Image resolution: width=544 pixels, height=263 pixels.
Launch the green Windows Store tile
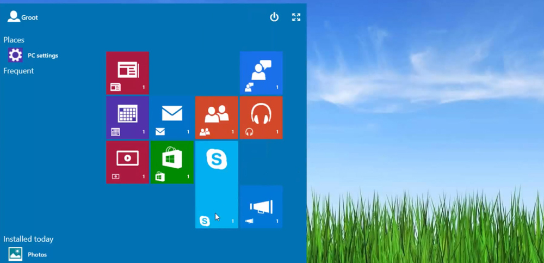pyautogui.click(x=172, y=162)
